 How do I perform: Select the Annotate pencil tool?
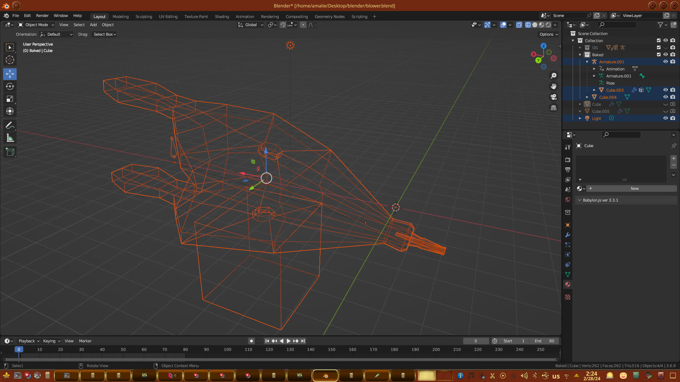point(10,125)
